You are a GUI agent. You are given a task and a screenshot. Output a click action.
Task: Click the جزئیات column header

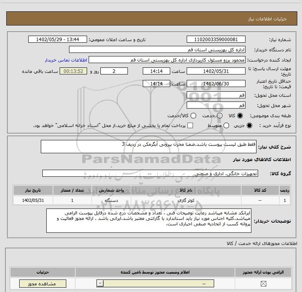click(x=43, y=272)
